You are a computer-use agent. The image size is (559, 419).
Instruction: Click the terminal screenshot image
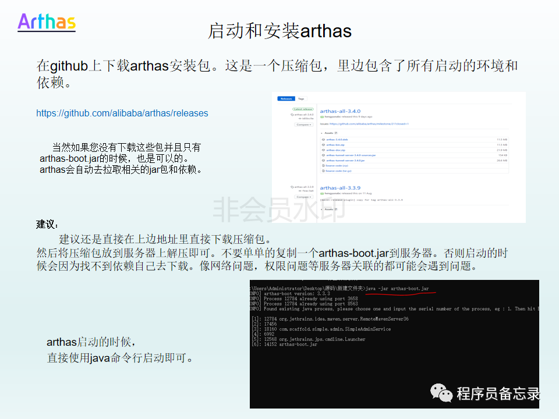[394, 344]
